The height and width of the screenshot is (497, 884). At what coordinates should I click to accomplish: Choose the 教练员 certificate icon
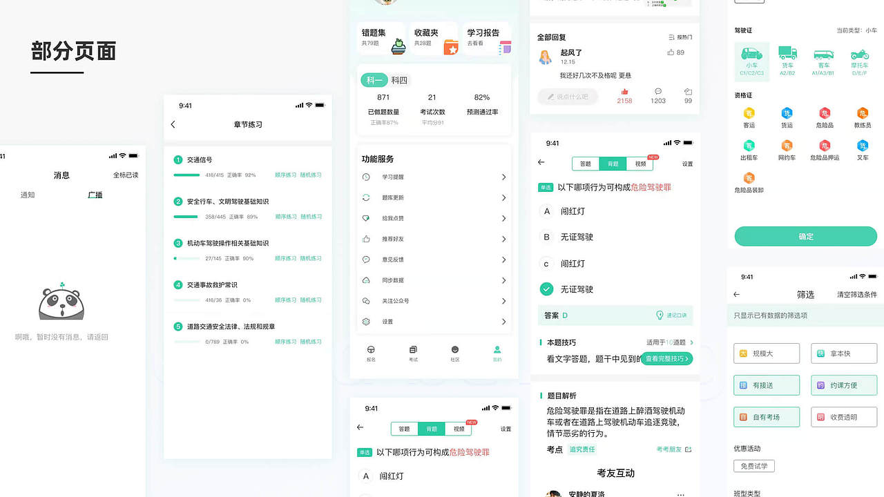click(863, 113)
